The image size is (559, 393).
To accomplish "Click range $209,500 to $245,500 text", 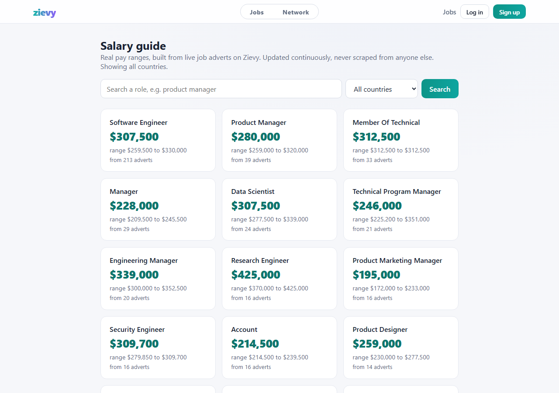I will click(x=148, y=219).
